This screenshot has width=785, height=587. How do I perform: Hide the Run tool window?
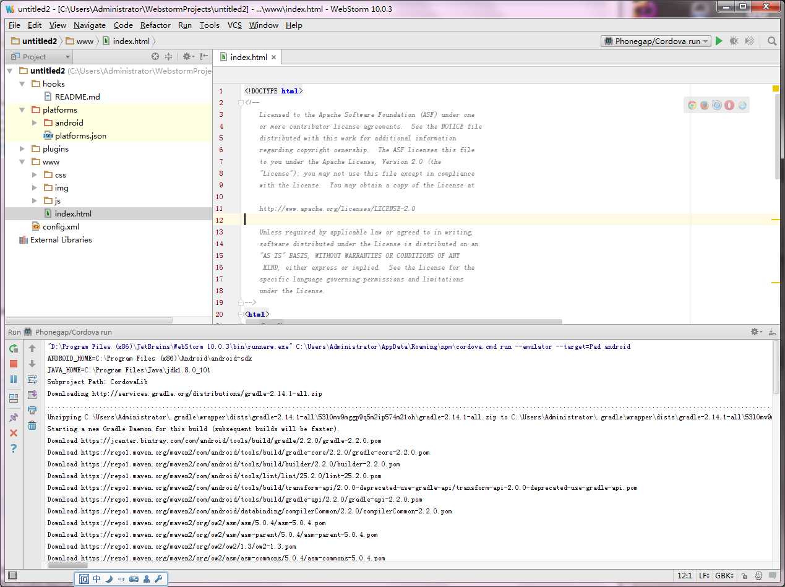(x=772, y=332)
